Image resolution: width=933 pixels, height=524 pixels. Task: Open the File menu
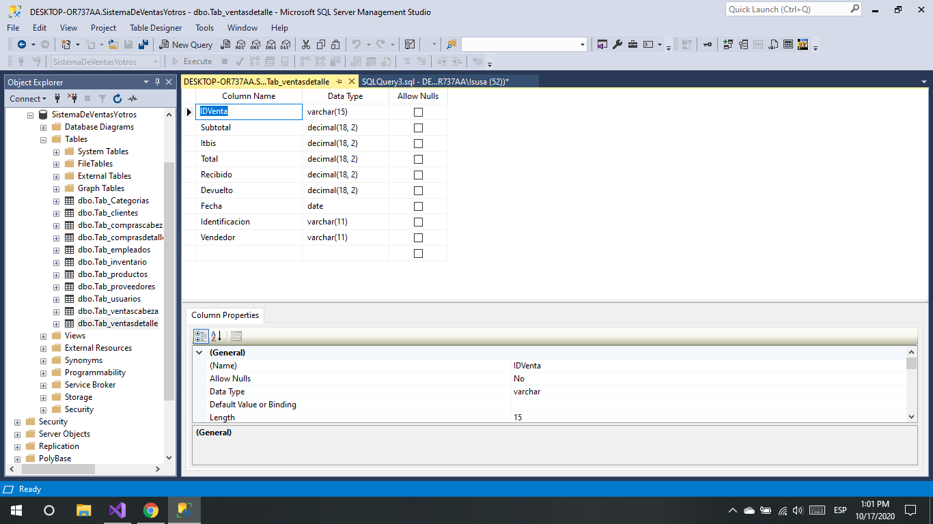[x=13, y=28]
